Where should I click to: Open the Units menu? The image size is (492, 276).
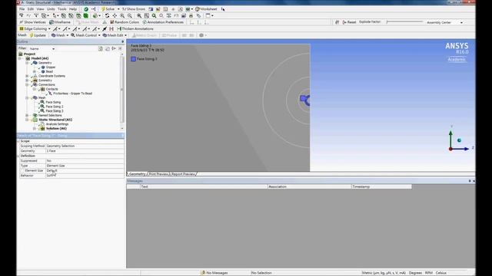pos(51,9)
